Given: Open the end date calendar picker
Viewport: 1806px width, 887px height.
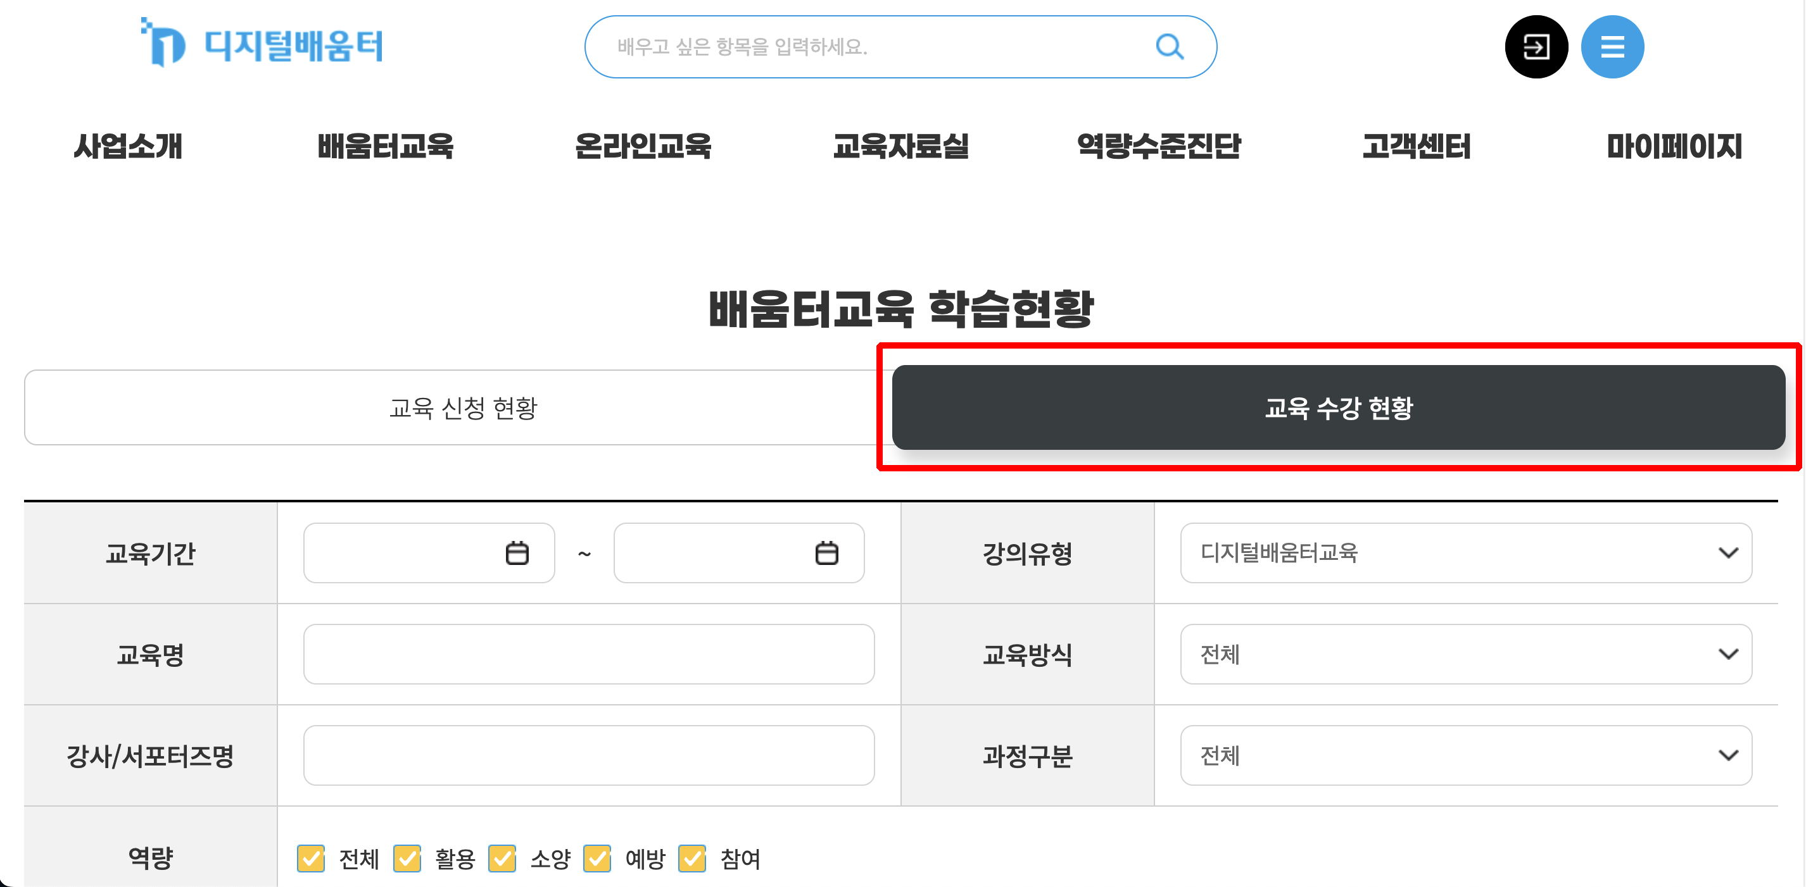Looking at the screenshot, I should (829, 553).
